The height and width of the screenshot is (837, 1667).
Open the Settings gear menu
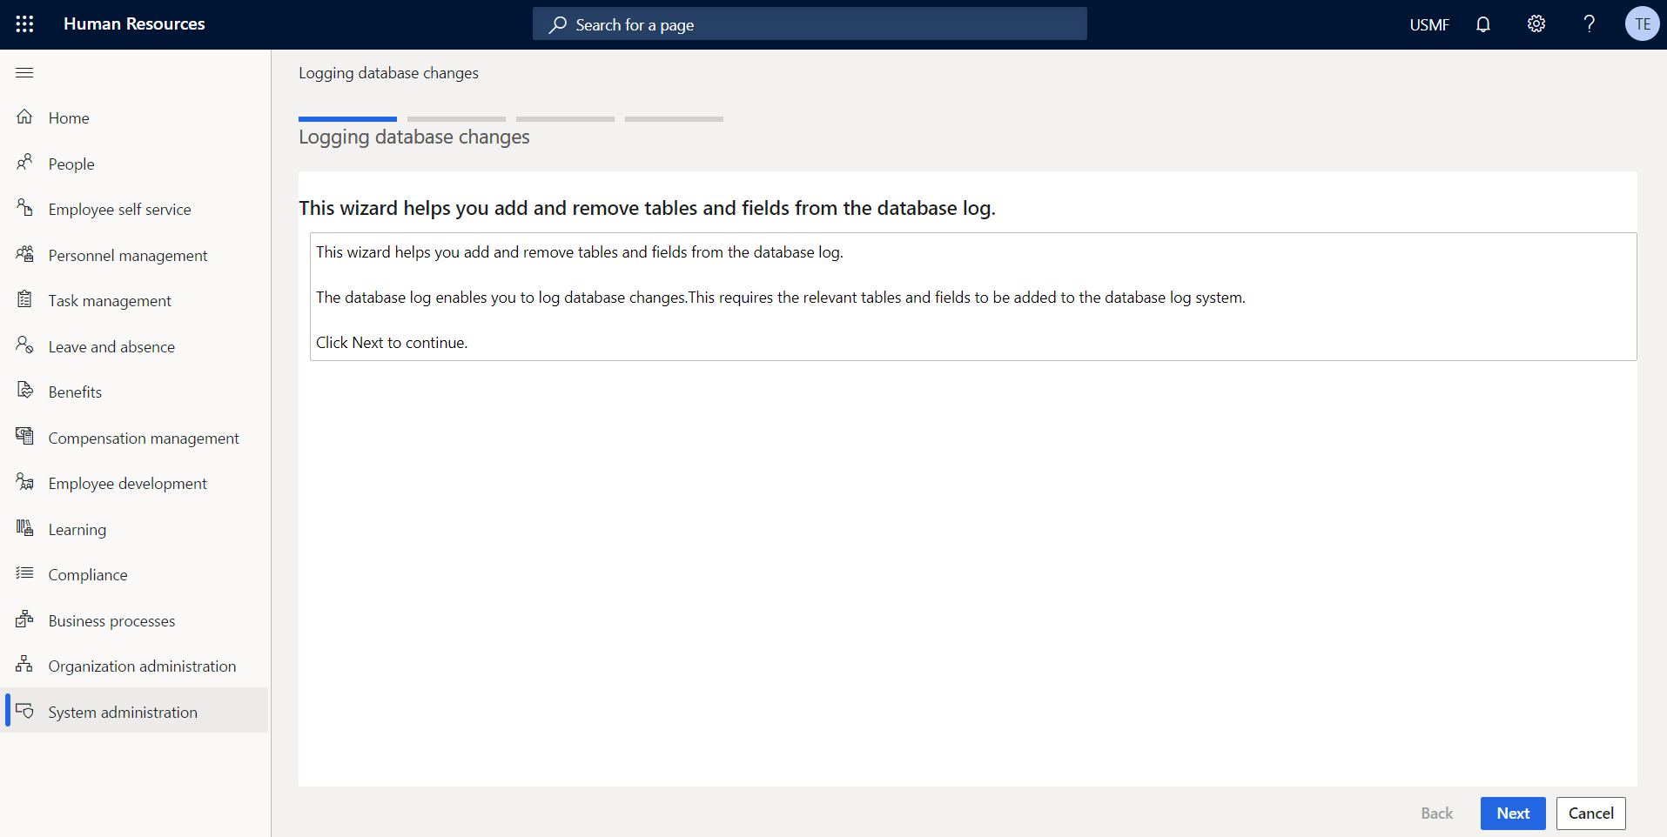tap(1536, 23)
